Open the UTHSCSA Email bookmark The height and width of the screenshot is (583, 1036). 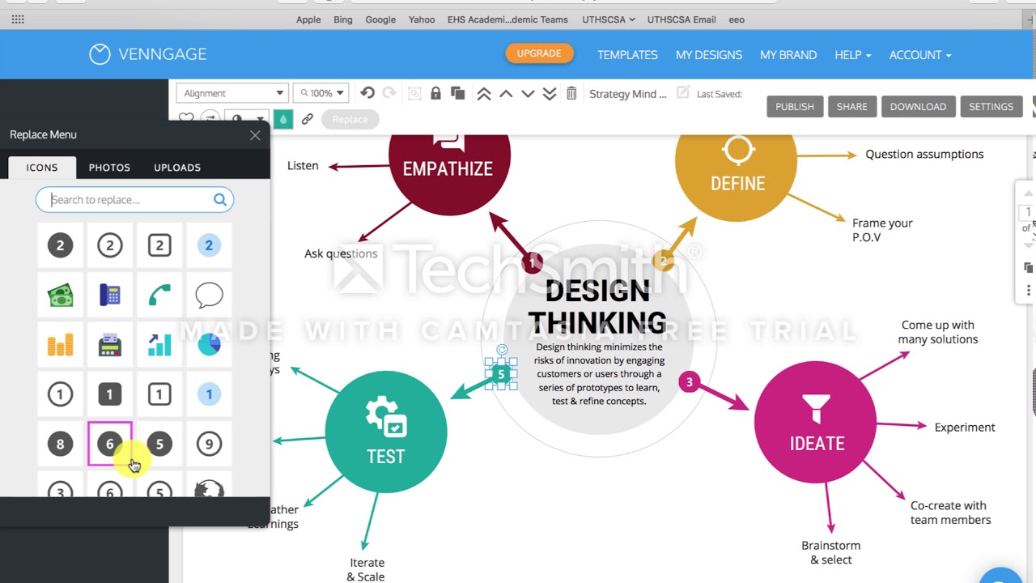click(681, 19)
